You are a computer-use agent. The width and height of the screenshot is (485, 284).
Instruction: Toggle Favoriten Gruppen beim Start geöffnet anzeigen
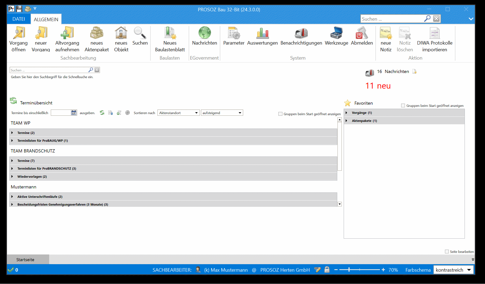pyautogui.click(x=403, y=105)
